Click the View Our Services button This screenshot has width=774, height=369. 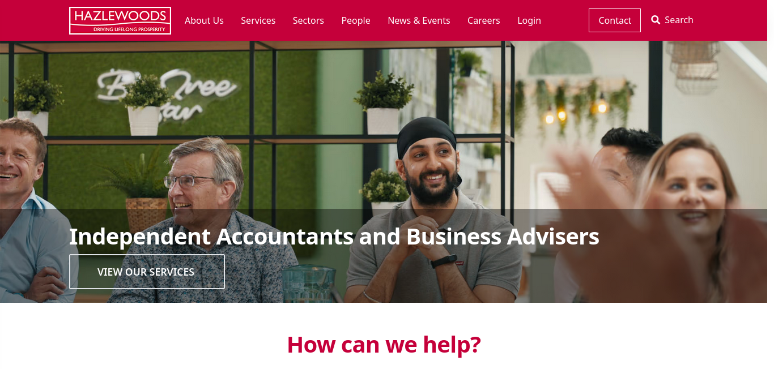tap(147, 272)
